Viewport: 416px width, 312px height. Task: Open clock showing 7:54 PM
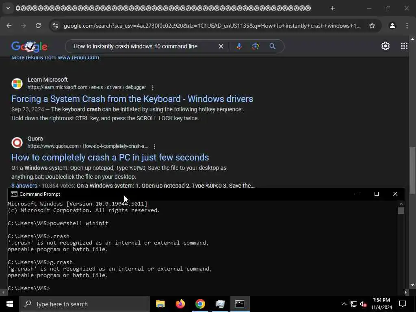pyautogui.click(x=381, y=304)
